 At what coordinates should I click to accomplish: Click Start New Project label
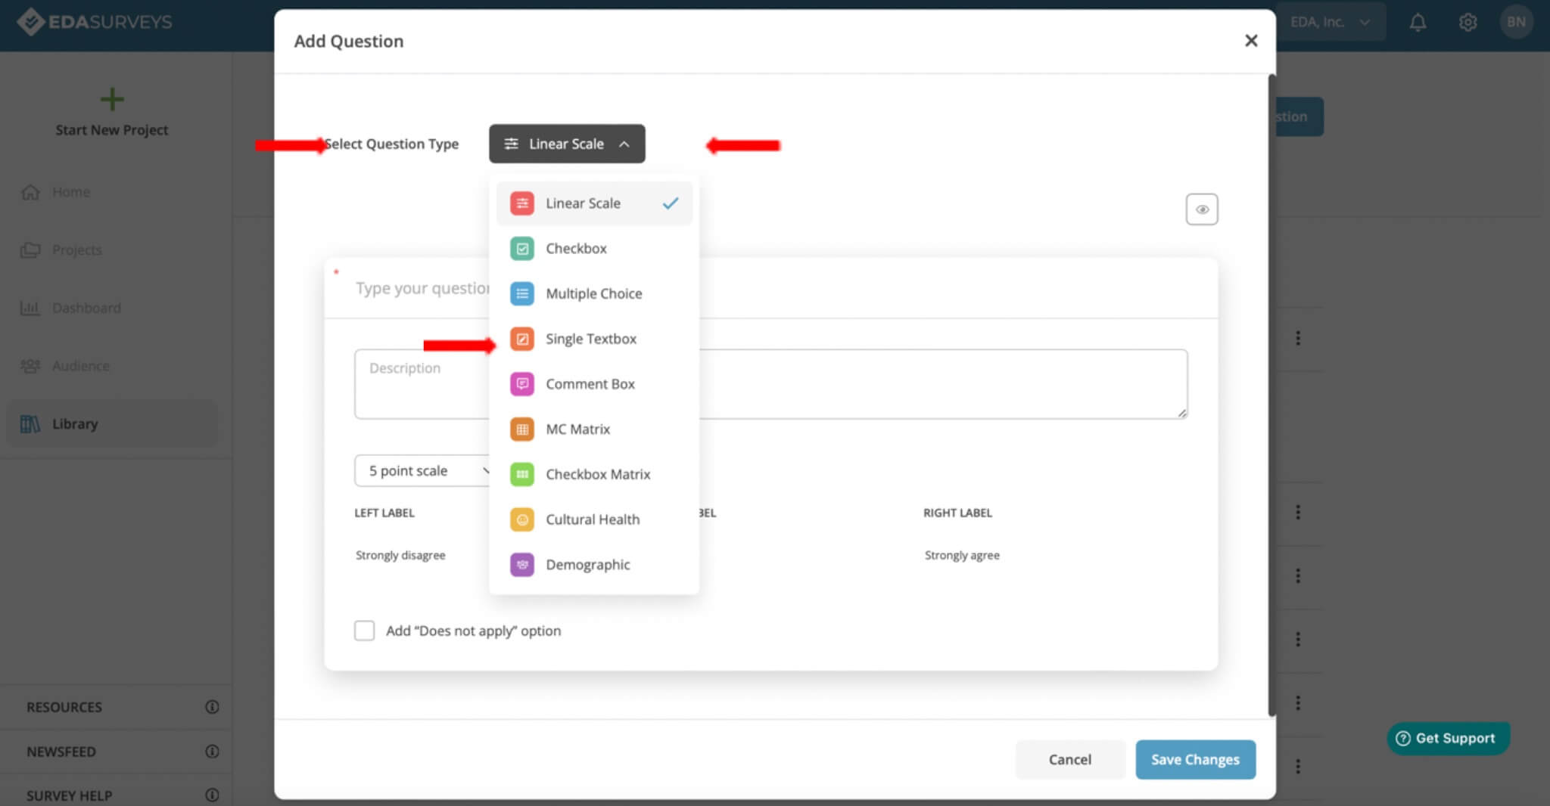point(112,130)
